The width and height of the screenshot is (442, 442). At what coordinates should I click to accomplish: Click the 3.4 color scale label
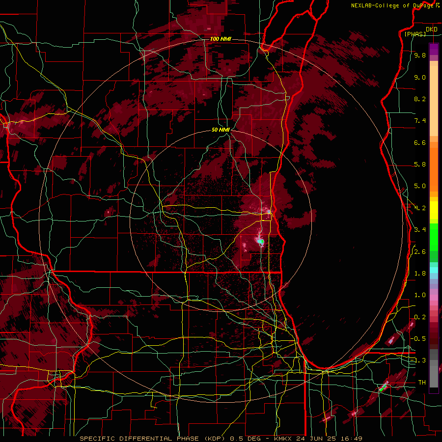[420, 230]
